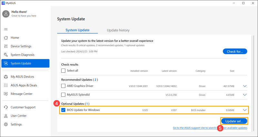Click the Message Center chat icon

[x=6, y=94]
